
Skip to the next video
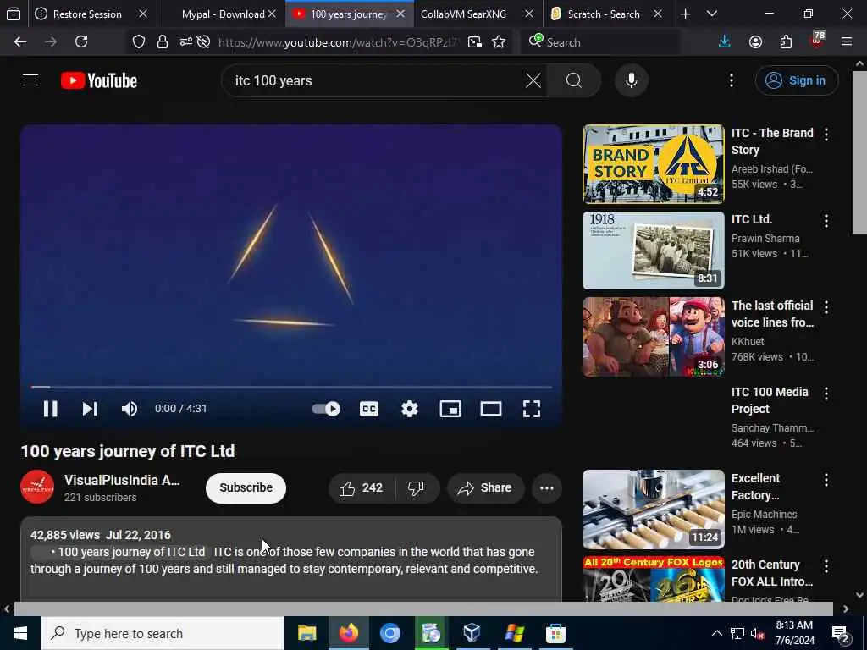[90, 409]
